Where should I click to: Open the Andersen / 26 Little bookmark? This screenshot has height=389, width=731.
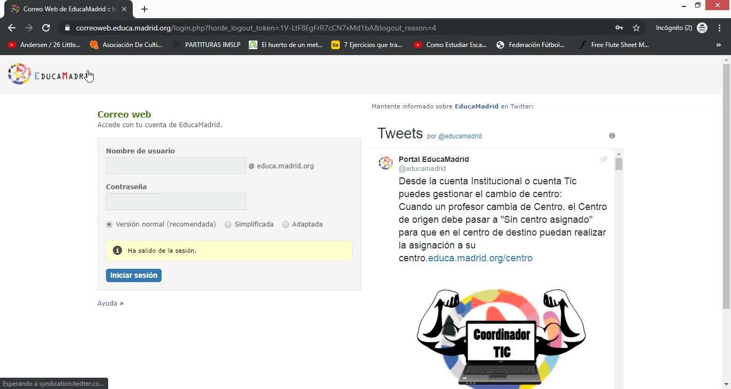44,45
